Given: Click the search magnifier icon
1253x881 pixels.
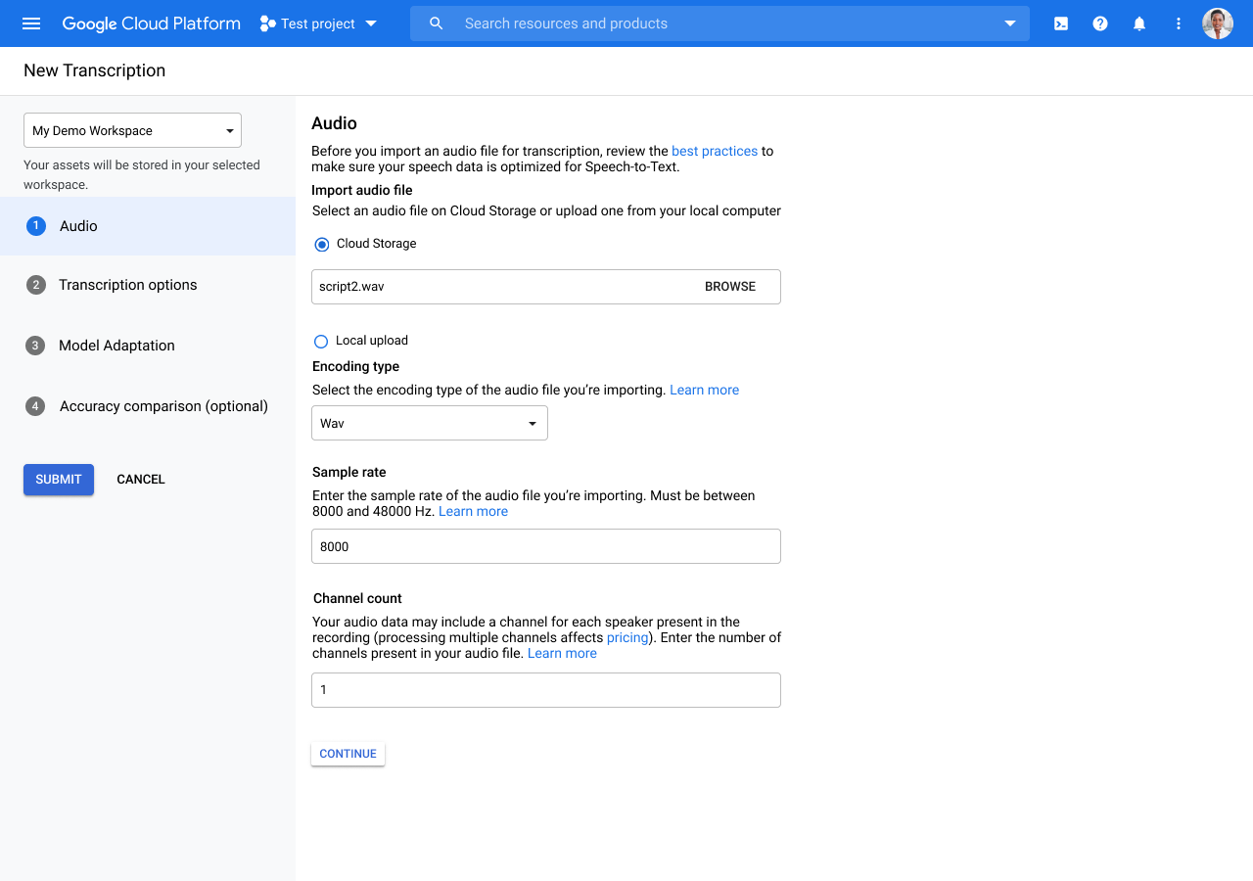Looking at the screenshot, I should point(437,23).
